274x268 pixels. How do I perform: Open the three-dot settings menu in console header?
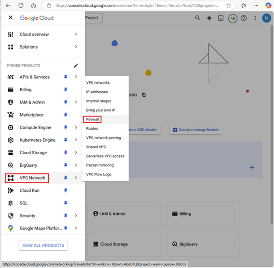click(255, 18)
